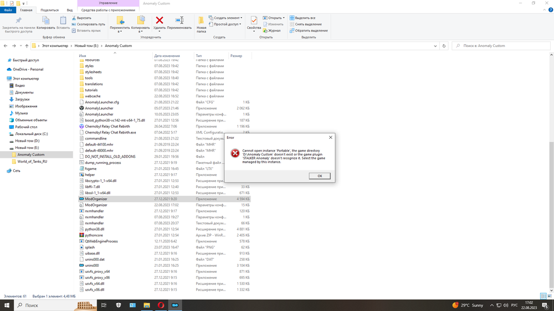
Task: Click the ModOrganizer taskbar icon
Action: coord(175,305)
